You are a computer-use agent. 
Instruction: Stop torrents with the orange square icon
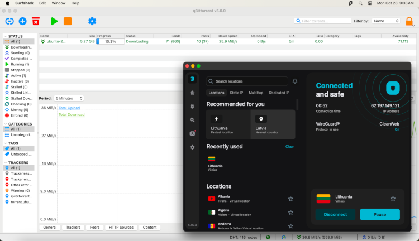[68, 21]
